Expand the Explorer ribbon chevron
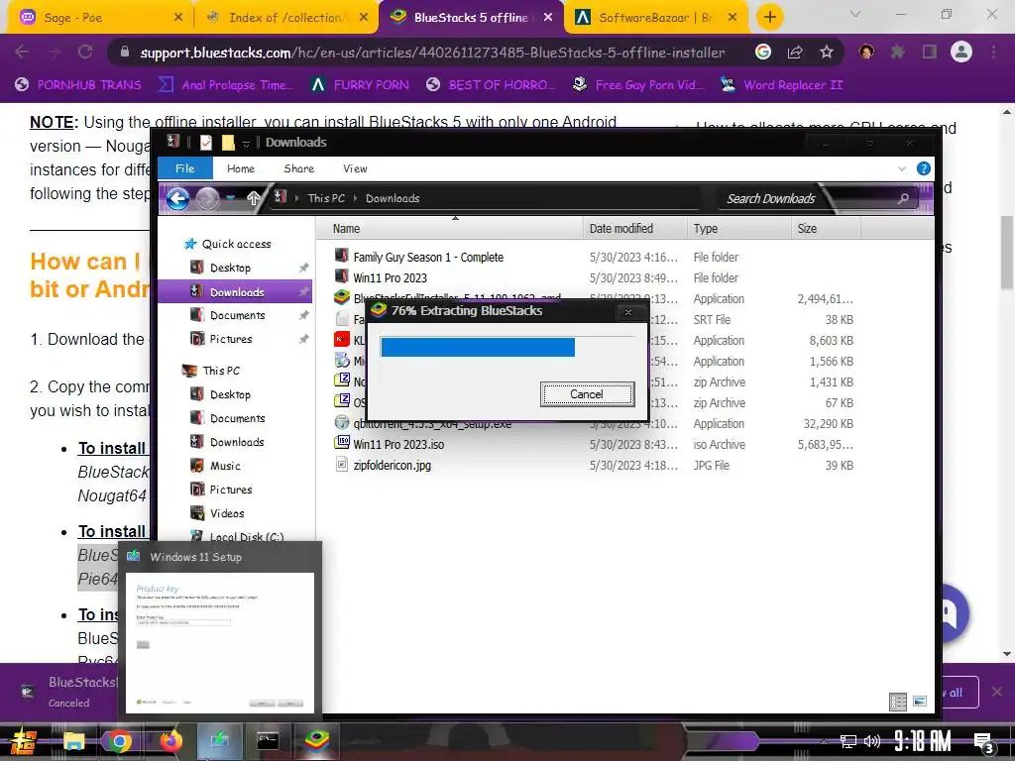Image resolution: width=1015 pixels, height=761 pixels. [902, 168]
